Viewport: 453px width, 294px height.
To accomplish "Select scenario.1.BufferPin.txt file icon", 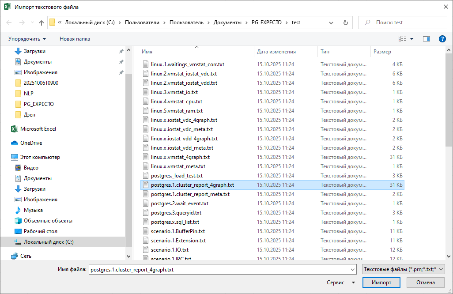I will point(146,231).
